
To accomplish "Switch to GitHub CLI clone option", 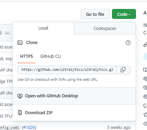I will click(50, 56).
